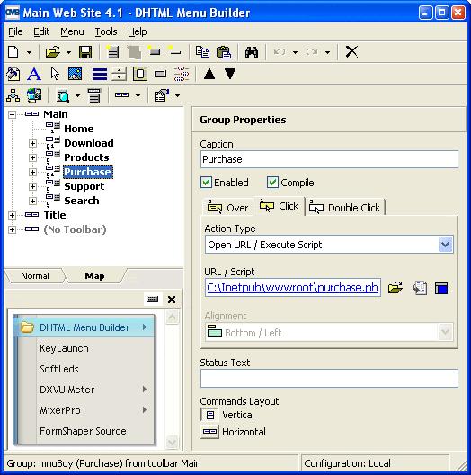This screenshot has width=471, height=475.
Task: Toggle the Compile checkbox
Action: pos(272,183)
